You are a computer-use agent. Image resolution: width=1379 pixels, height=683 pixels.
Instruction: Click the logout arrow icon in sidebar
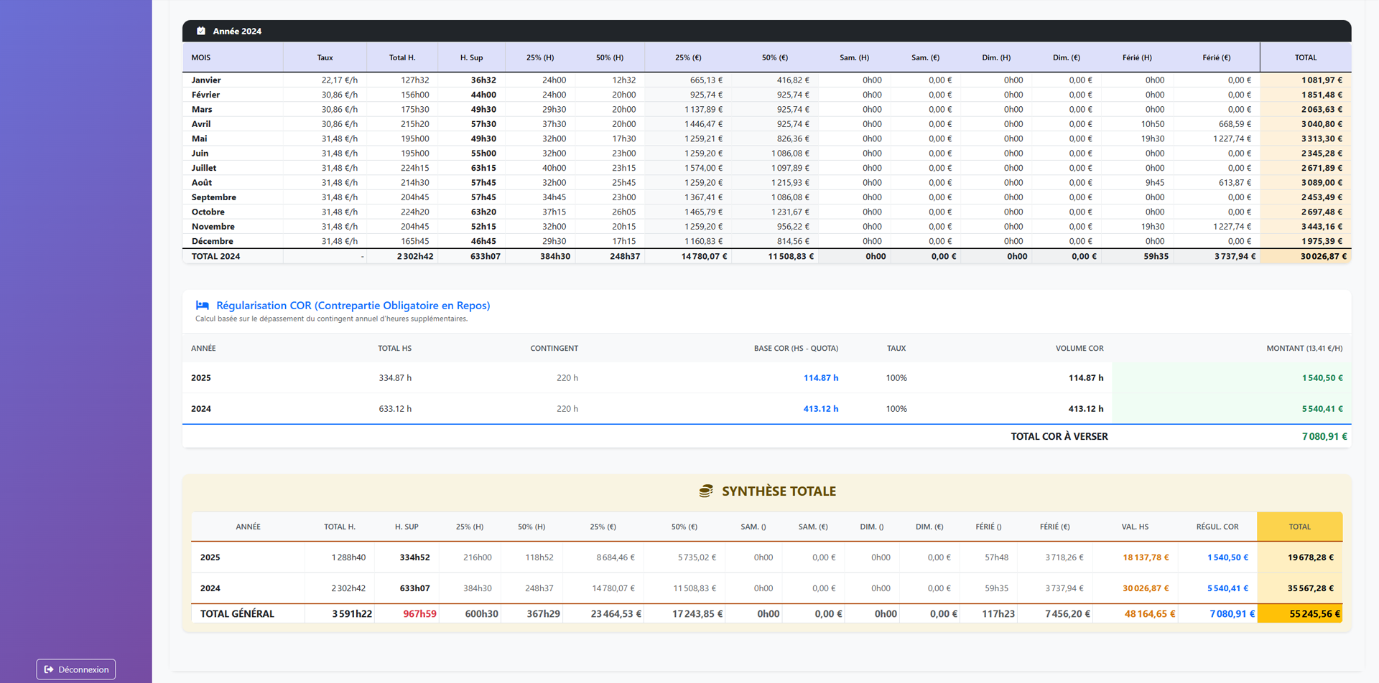[x=49, y=669]
